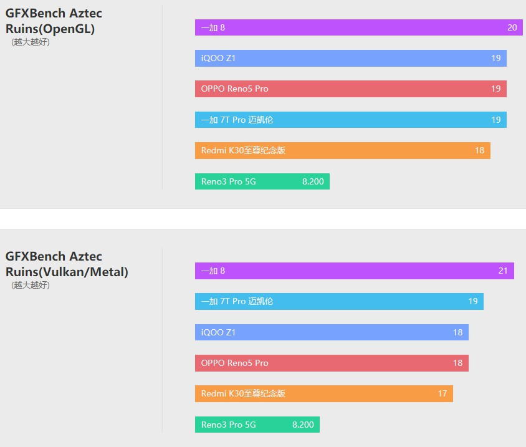Image resolution: width=526 pixels, height=447 pixels.
Task: Click the Reno3 Pro 5G label in OpenGL chart
Action: (228, 181)
